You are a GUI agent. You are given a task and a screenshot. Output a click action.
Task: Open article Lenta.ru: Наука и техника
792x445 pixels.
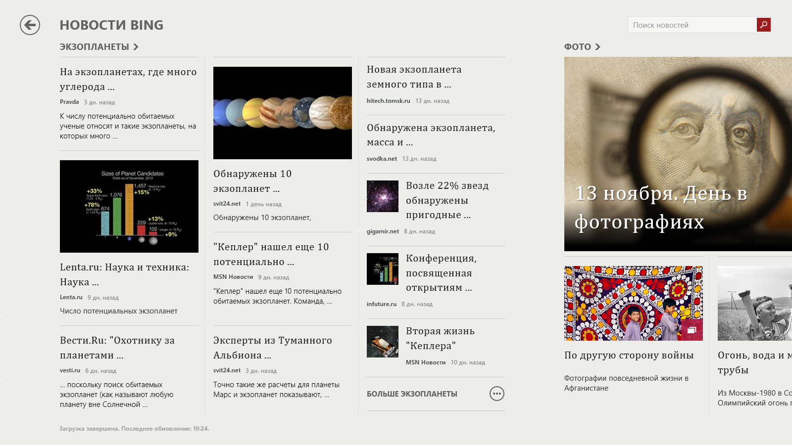[x=124, y=274]
